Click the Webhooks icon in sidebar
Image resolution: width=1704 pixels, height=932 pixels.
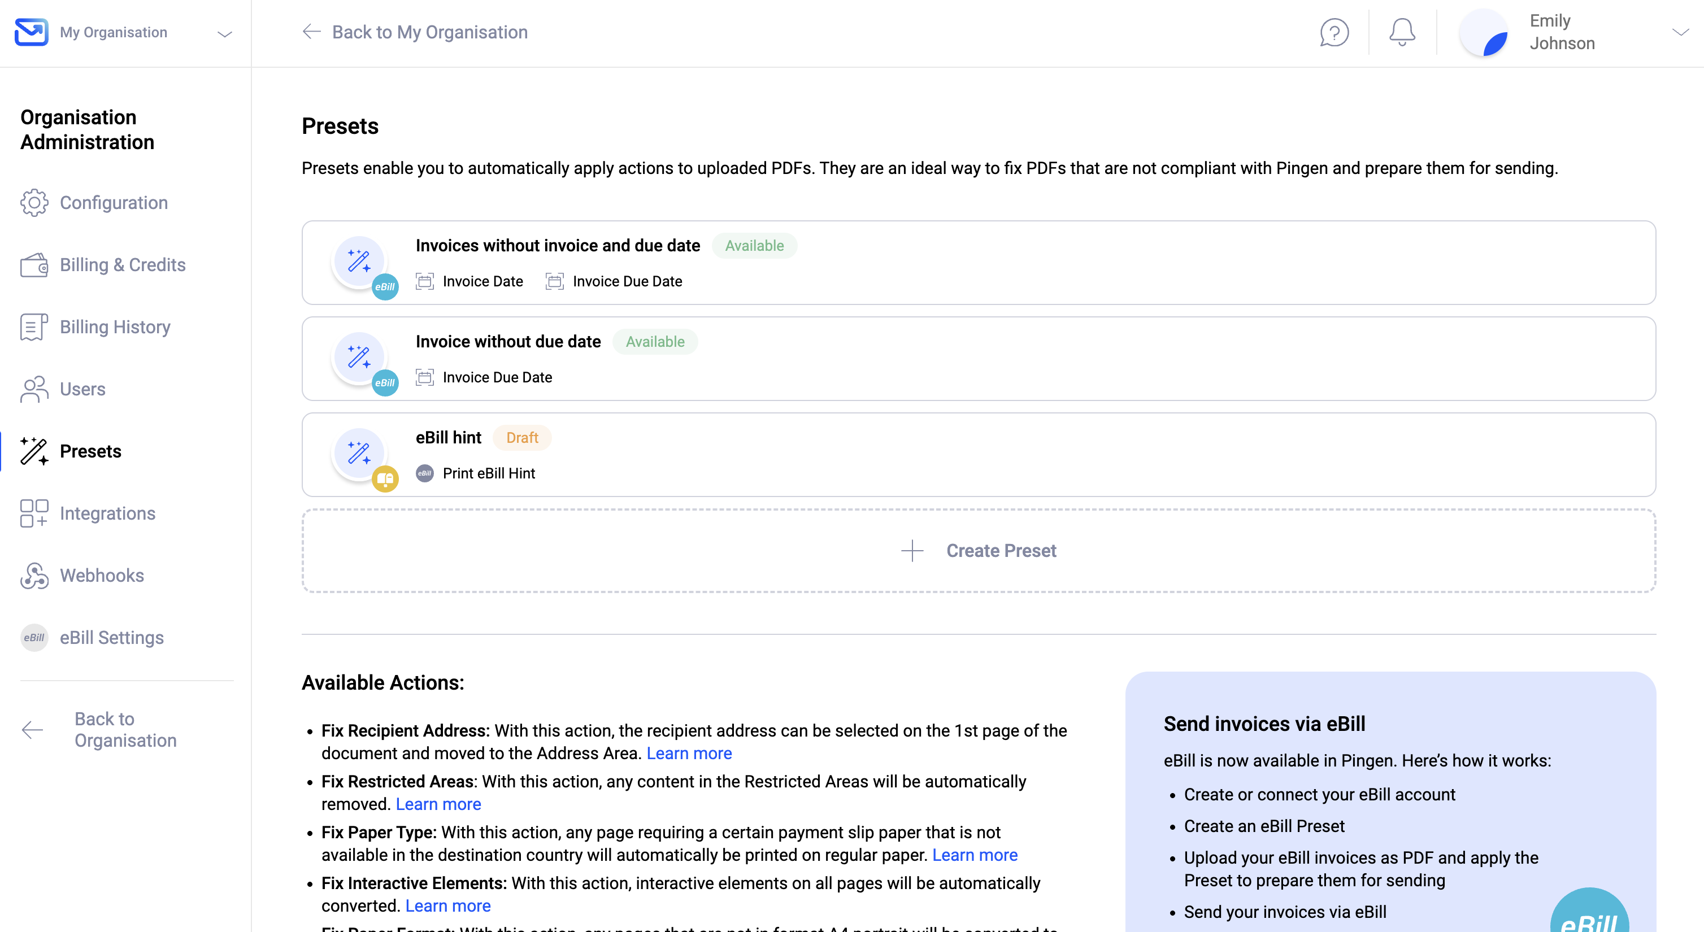coord(34,576)
